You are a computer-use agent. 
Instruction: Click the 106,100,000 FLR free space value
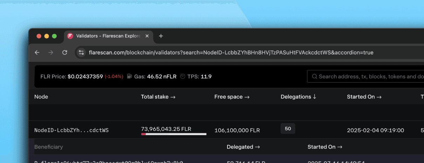pyautogui.click(x=237, y=130)
